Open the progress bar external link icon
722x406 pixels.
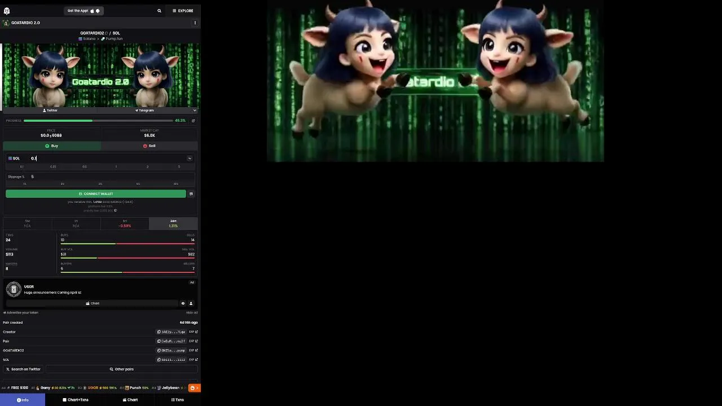[x=193, y=121]
